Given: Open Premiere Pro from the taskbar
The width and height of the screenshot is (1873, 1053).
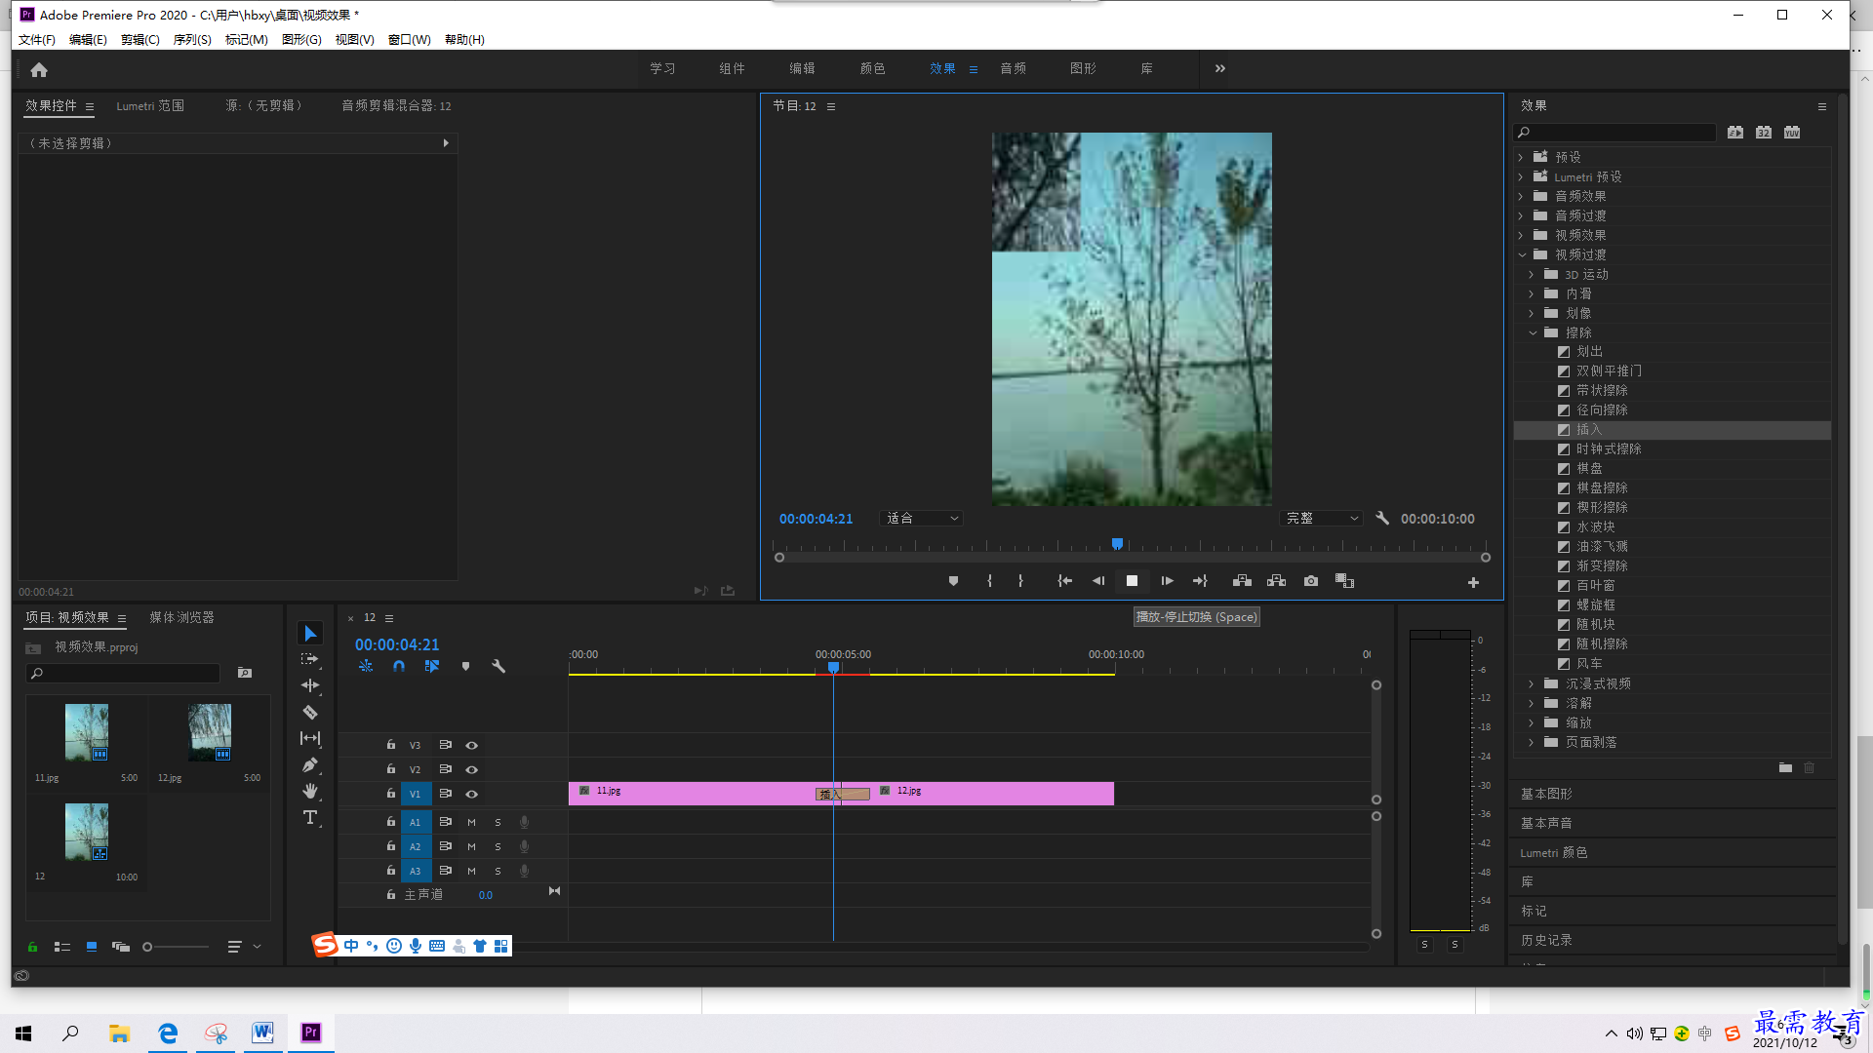Looking at the screenshot, I should pyautogui.click(x=311, y=1033).
